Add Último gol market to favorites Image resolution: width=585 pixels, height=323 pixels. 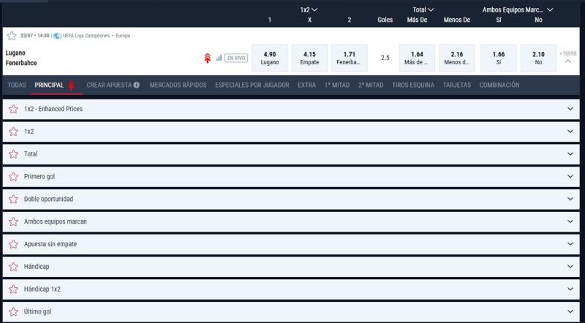coord(13,312)
